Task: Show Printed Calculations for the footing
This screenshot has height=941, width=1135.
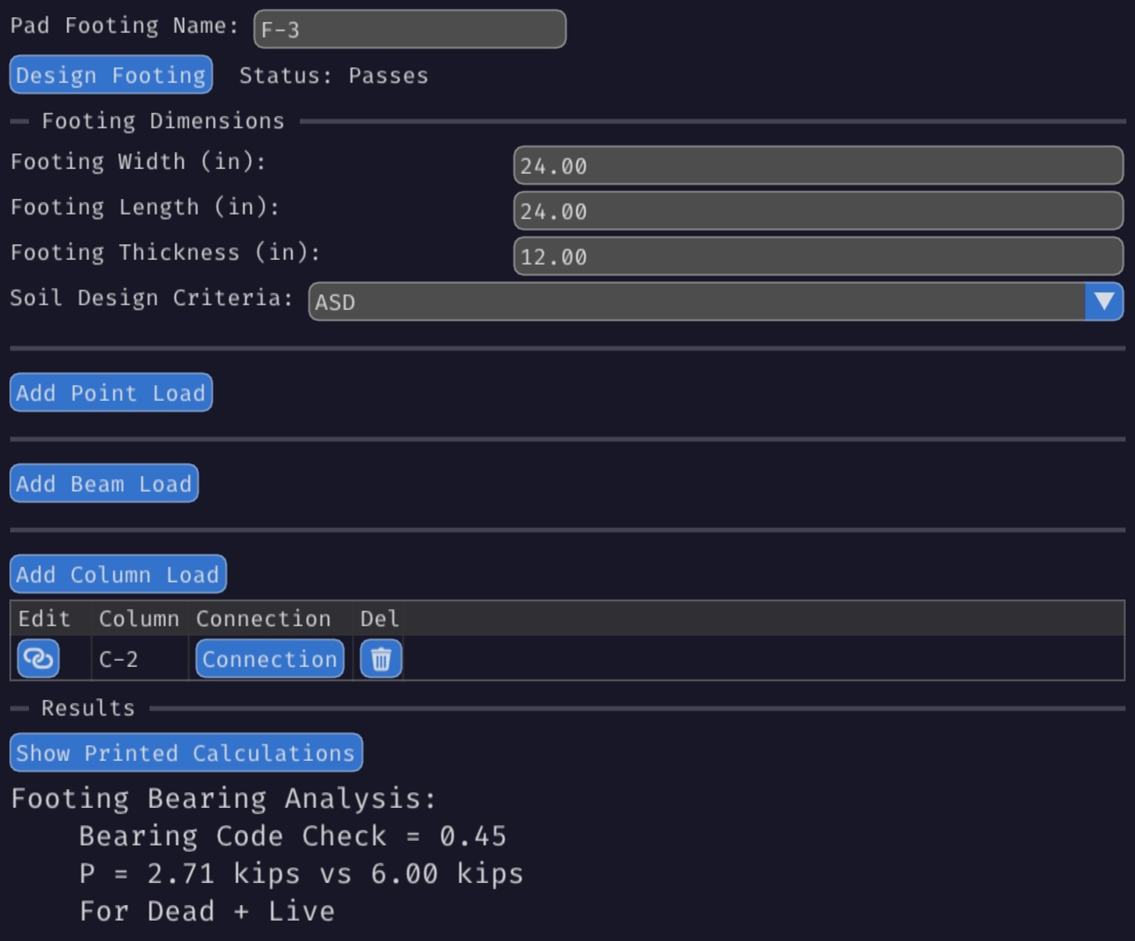Action: point(186,752)
